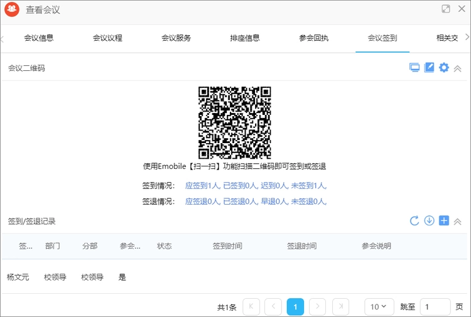Switch to the 会议信息 tab
The height and width of the screenshot is (317, 471).
click(x=39, y=38)
